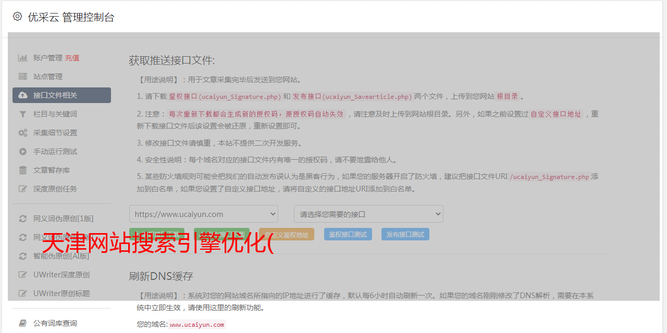
Task: Open 栏目与关键词 in the sidebar
Action: [61, 114]
